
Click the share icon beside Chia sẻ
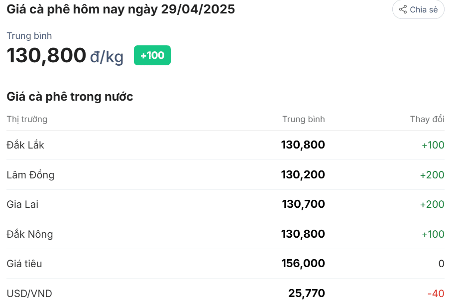tap(403, 9)
